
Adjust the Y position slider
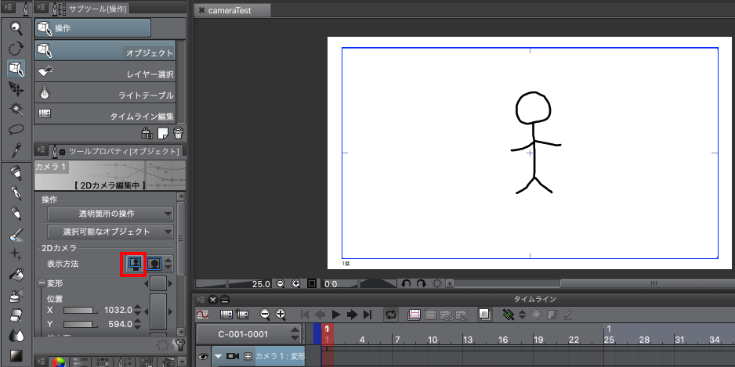pos(79,324)
